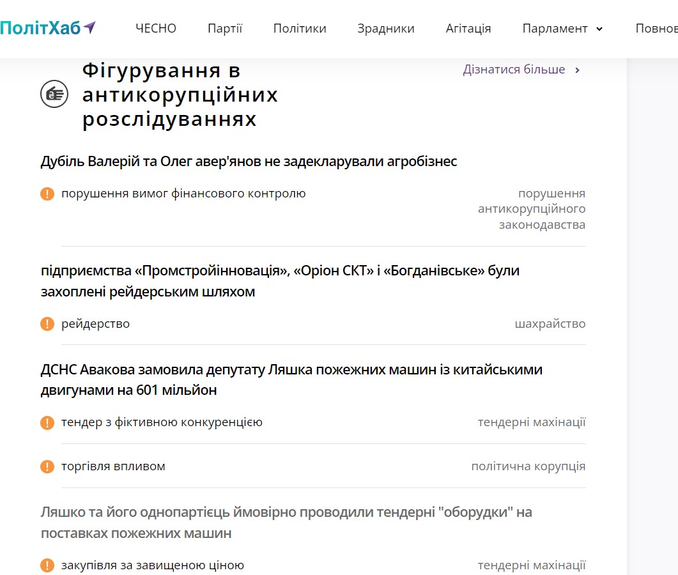
Task: Select Агітація in the top navigation
Action: 468,29
